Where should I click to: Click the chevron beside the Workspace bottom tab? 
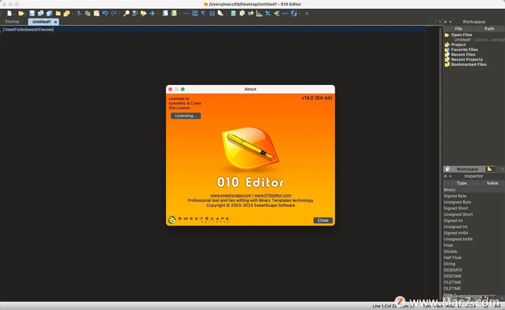(502, 169)
